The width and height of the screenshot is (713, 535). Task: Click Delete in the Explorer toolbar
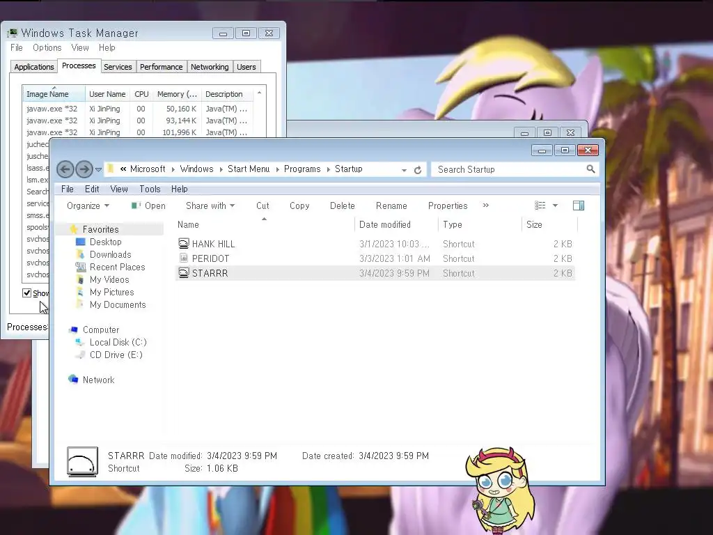click(343, 206)
